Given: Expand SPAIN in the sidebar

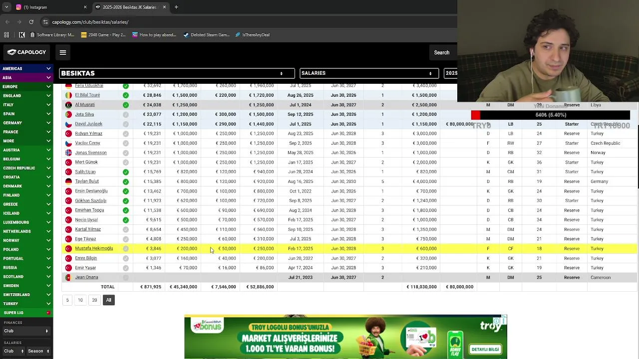Looking at the screenshot, I should 26,114.
